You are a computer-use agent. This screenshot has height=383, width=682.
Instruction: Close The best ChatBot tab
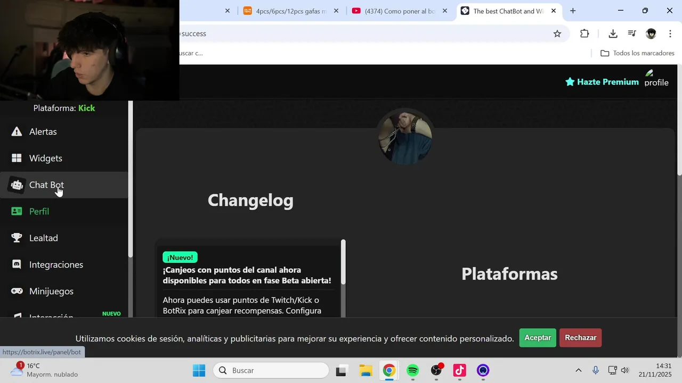(554, 11)
